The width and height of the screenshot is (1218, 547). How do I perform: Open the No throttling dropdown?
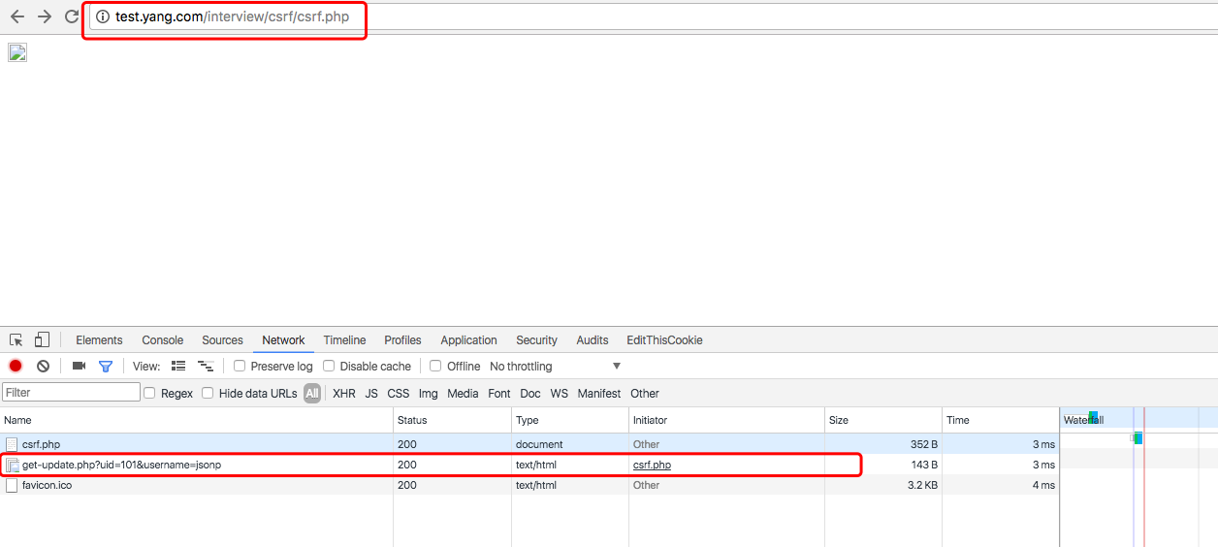555,366
